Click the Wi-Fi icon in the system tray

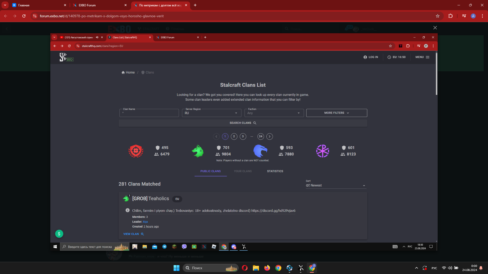[444, 268]
